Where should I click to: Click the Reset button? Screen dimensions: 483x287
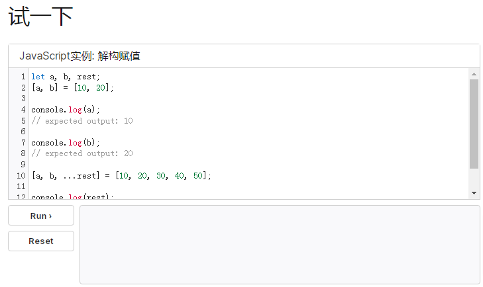coord(41,241)
